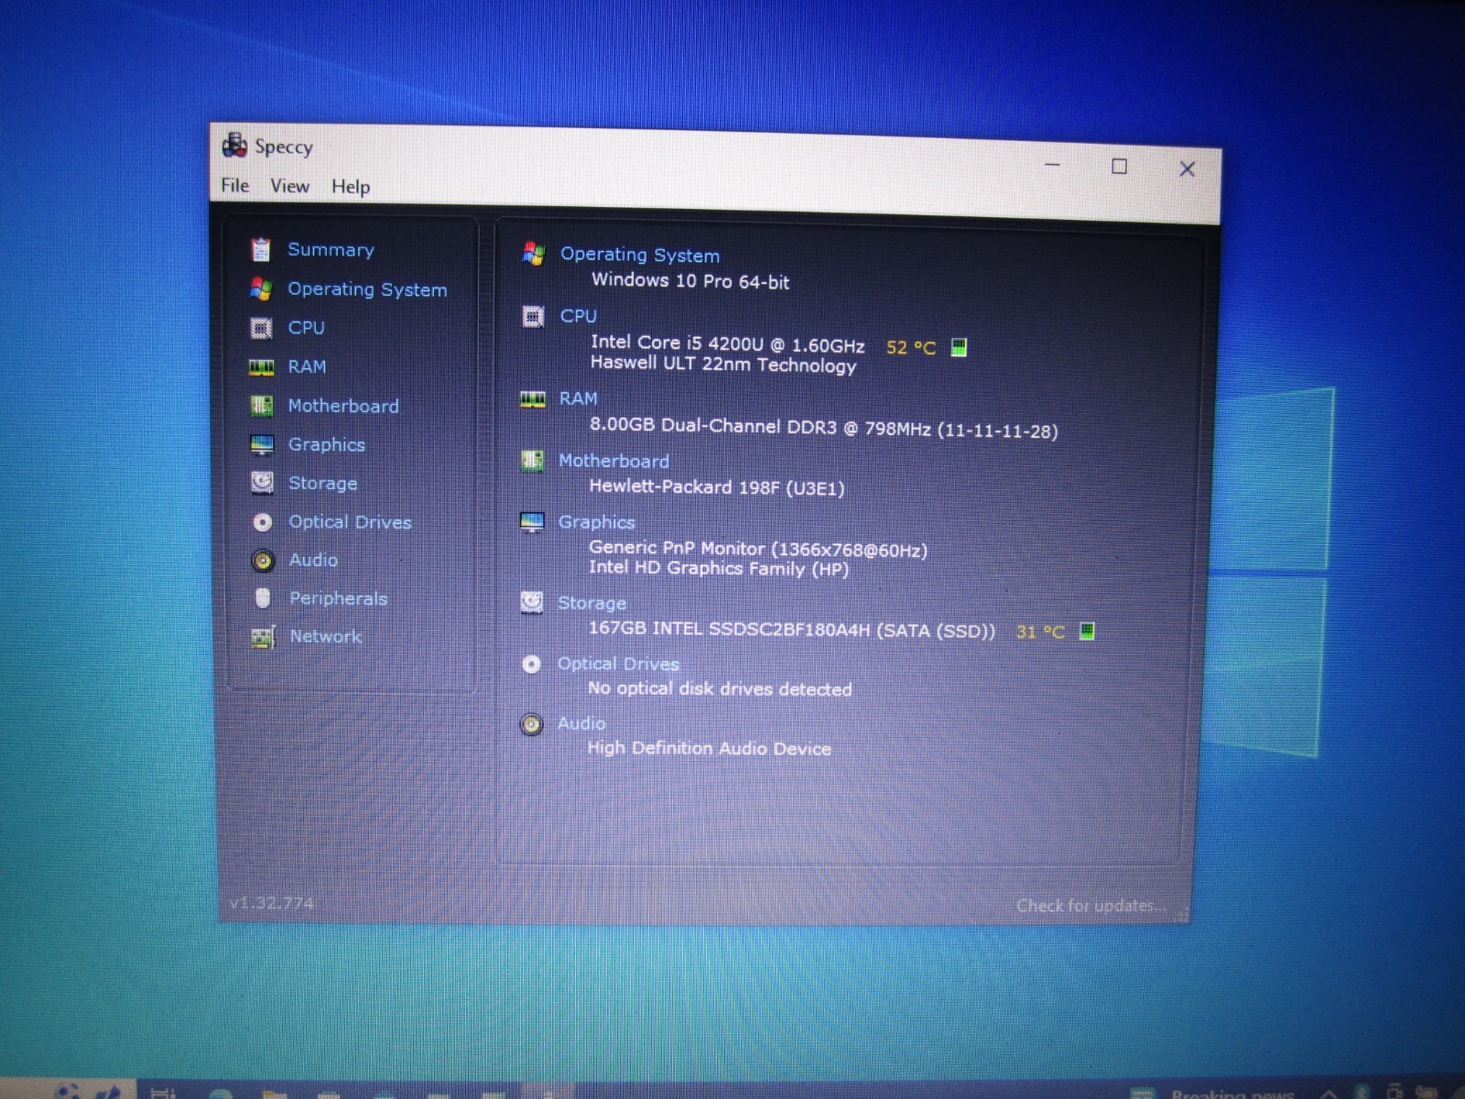Open the Motherboard heading link in summary
This screenshot has height=1099, width=1465.
coord(613,461)
